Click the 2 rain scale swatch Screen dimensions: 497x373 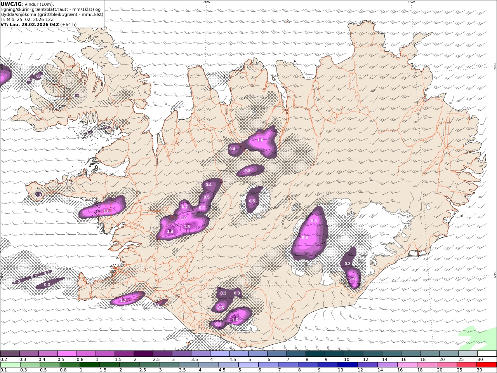(x=129, y=365)
